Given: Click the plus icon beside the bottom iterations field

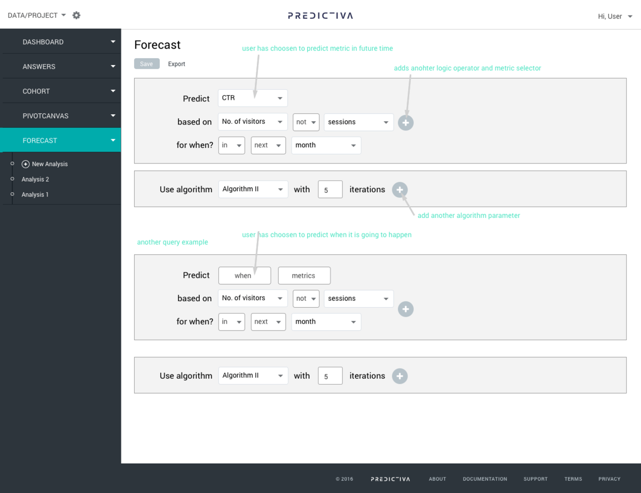Looking at the screenshot, I should tap(400, 375).
